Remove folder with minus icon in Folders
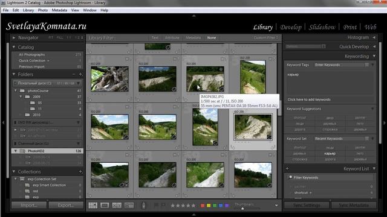This screenshot has width=387, height=217. pos(74,74)
